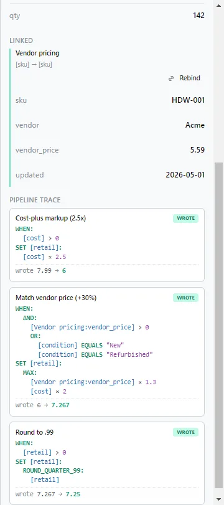
Task: Select the qty field label
Action: pyautogui.click(x=15, y=16)
